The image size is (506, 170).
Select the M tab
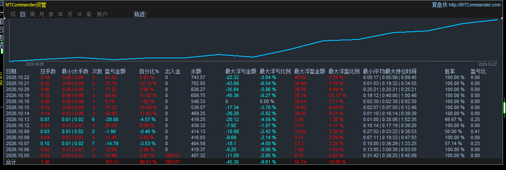pyautogui.click(x=79, y=14)
